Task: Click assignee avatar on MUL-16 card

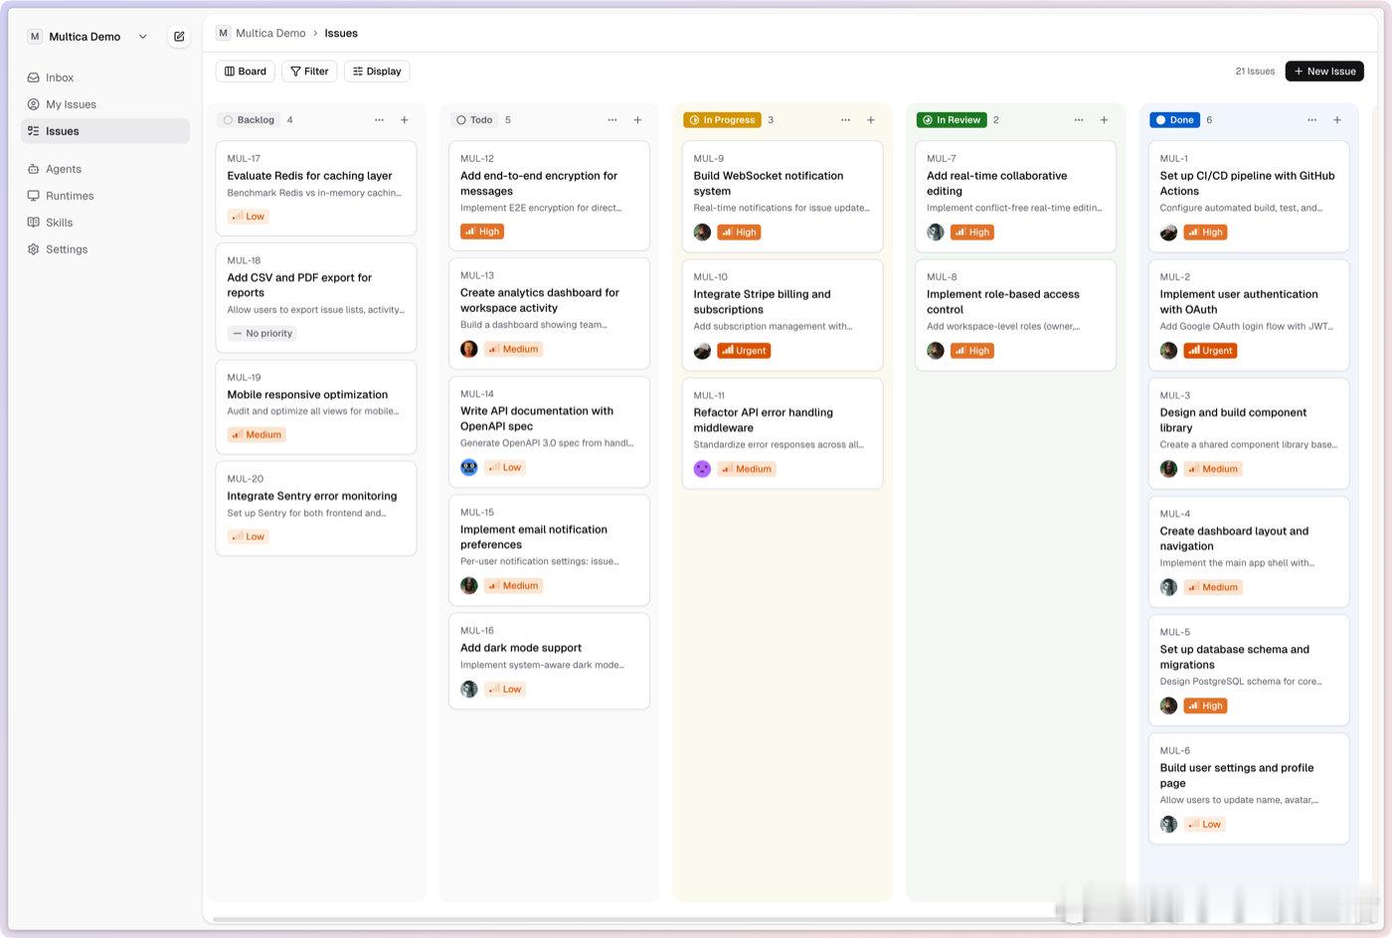Action: tap(469, 689)
